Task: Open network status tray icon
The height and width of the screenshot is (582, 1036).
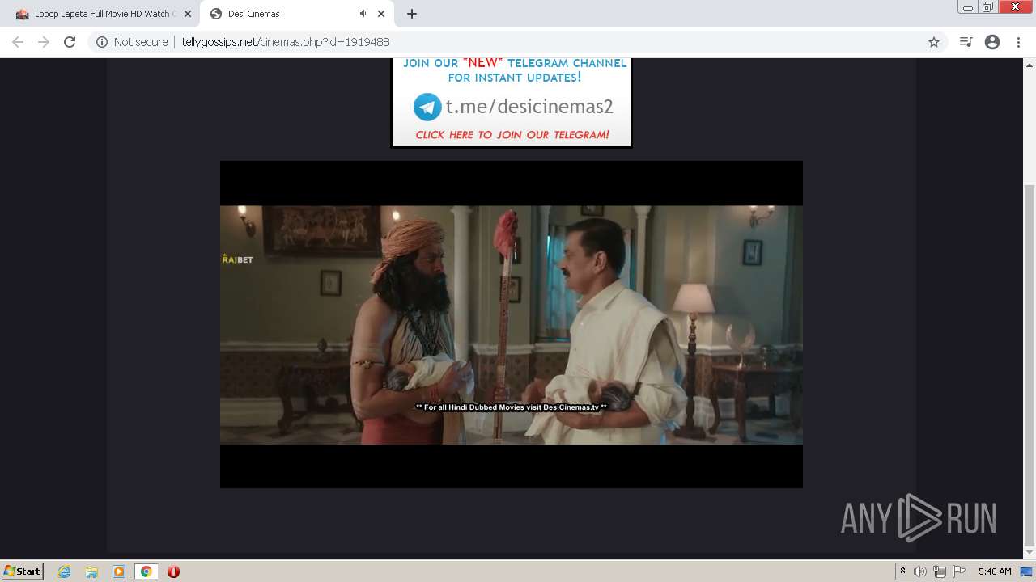Action: [x=940, y=571]
